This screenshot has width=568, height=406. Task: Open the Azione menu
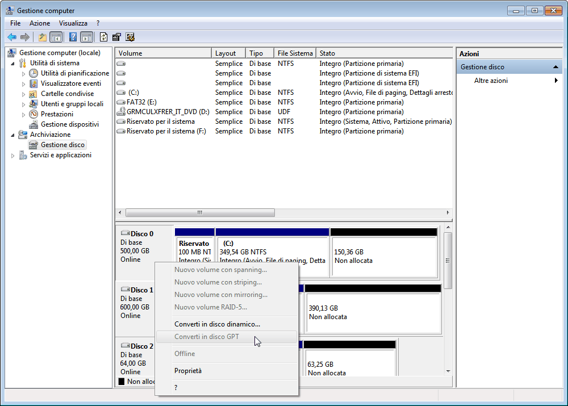[40, 23]
